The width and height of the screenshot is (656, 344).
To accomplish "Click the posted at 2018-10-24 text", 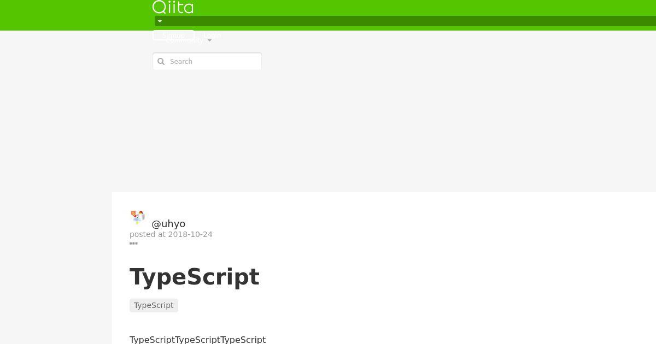I will (x=171, y=234).
